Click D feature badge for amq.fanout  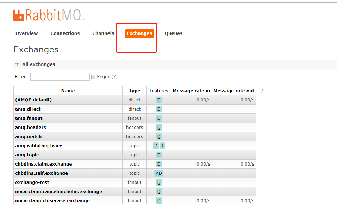pos(159,118)
